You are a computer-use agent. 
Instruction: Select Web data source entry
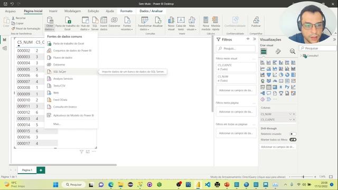(71, 93)
